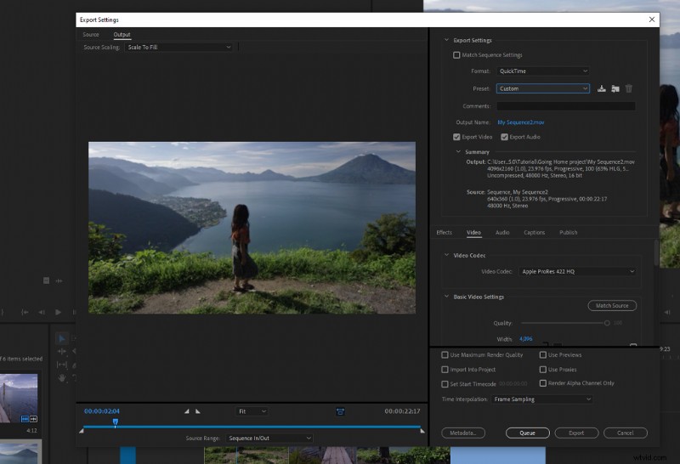This screenshot has height=464, width=680.
Task: Toggle Set Start Timecode checkbox
Action: tap(445, 384)
